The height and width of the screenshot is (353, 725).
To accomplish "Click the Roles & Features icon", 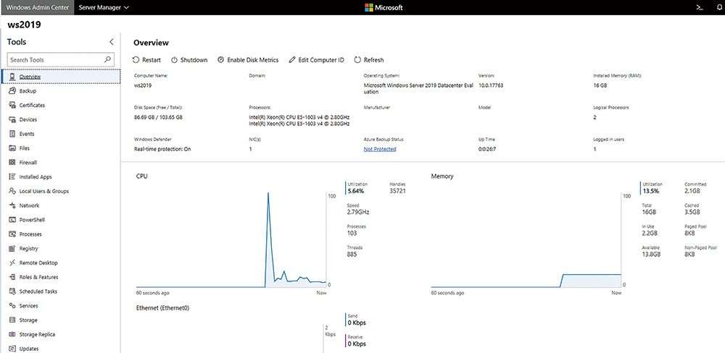I will [x=12, y=277].
